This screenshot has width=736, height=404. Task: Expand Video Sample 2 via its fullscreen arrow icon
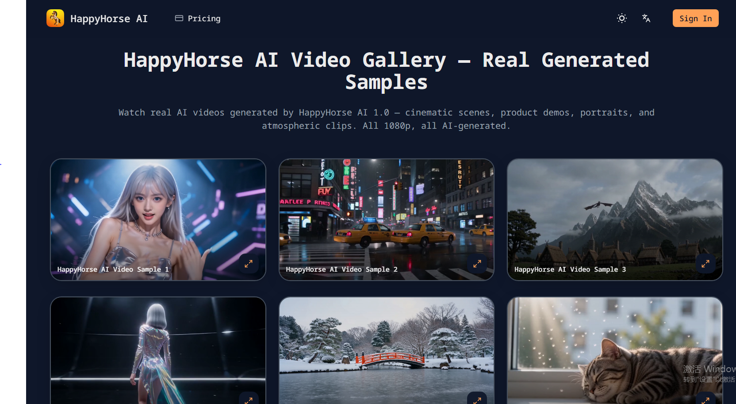pos(477,264)
